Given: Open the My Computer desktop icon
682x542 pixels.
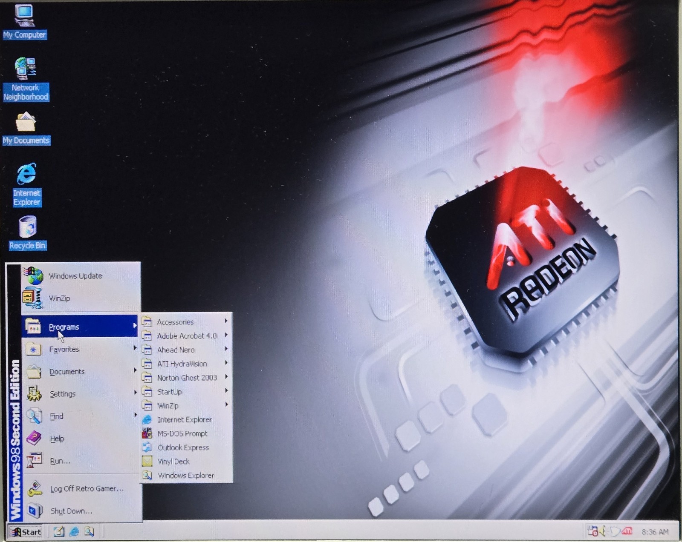Looking at the screenshot, I should pos(24,21).
